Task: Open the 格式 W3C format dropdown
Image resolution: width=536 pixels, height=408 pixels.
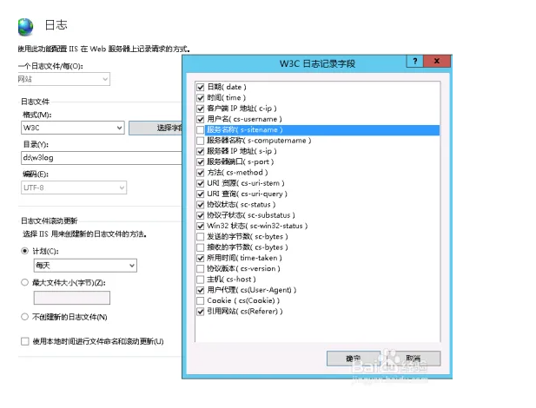Action: click(x=72, y=128)
